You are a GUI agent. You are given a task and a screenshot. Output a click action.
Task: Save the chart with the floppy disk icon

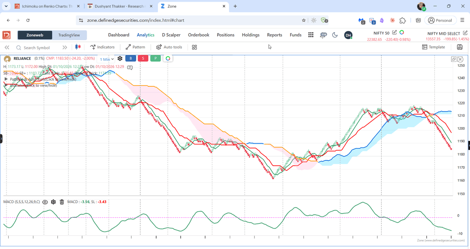click(x=460, y=47)
